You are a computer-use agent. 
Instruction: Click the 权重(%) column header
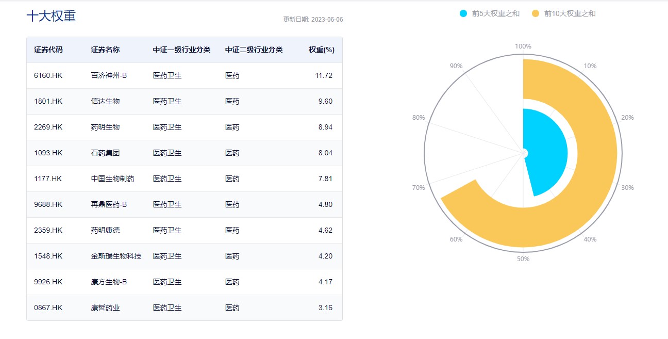tap(322, 50)
